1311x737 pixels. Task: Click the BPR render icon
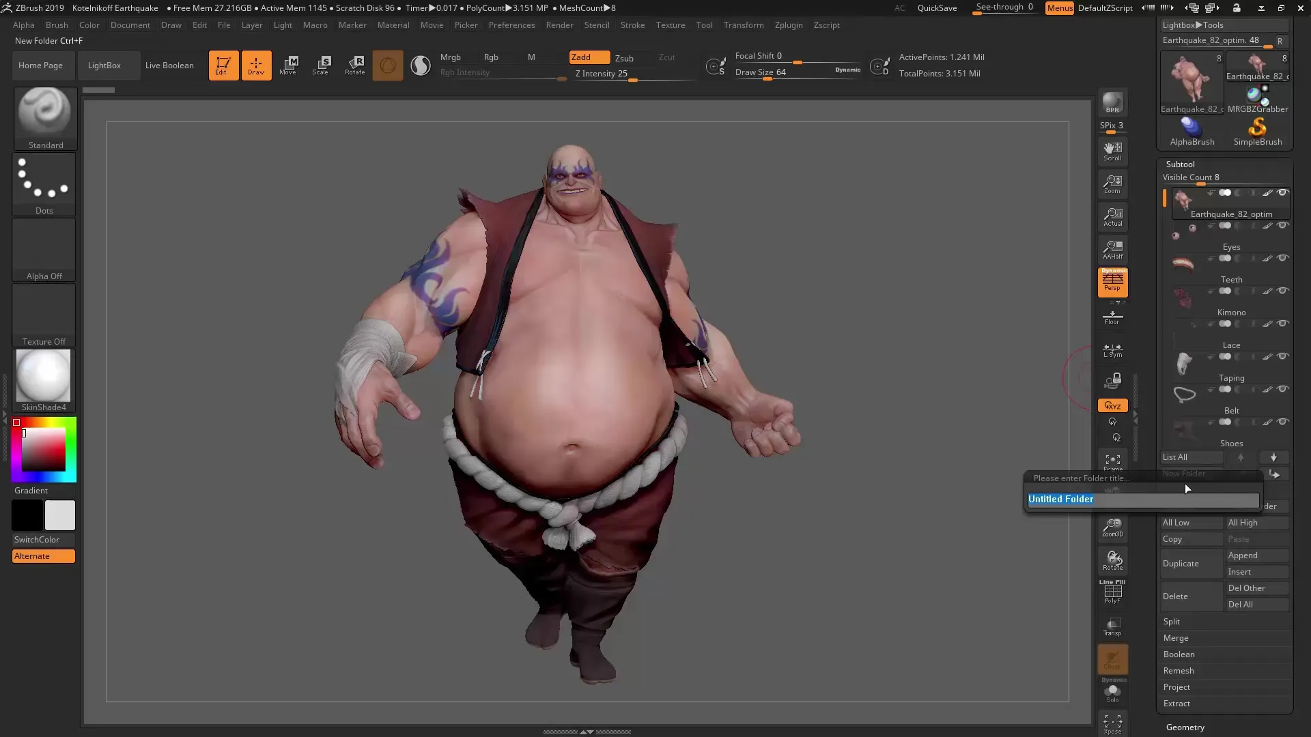[x=1112, y=102]
